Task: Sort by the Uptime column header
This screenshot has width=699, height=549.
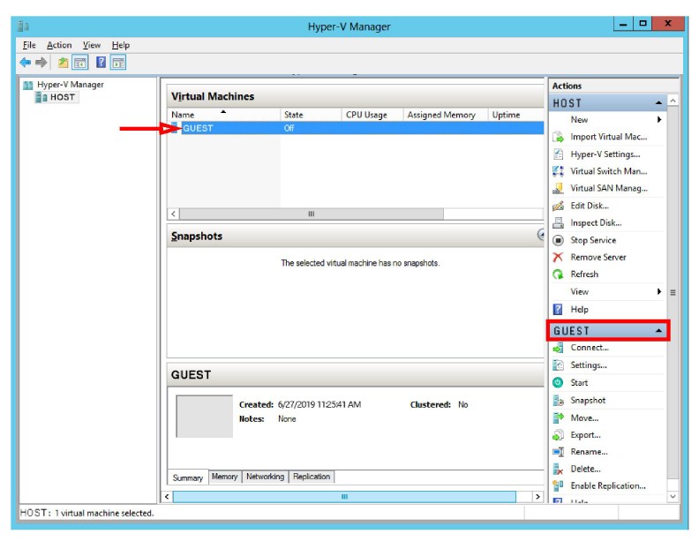Action: [x=515, y=115]
